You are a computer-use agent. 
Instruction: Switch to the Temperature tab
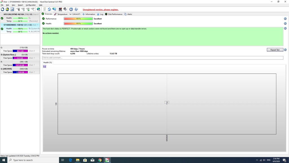point(61,14)
